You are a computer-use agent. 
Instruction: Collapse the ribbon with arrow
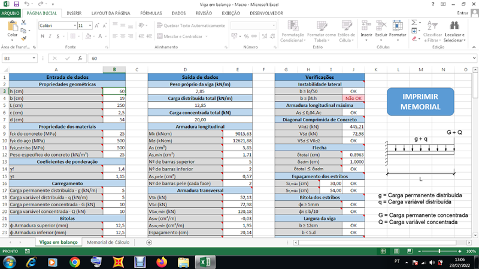474,47
